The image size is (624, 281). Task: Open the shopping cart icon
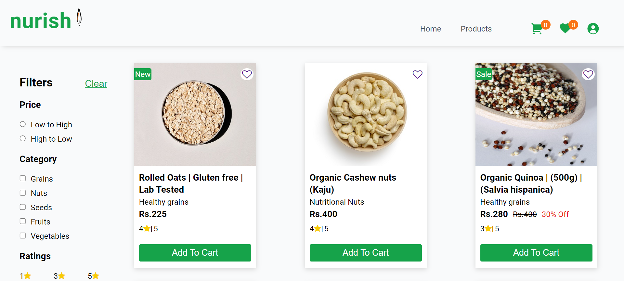pyautogui.click(x=537, y=29)
